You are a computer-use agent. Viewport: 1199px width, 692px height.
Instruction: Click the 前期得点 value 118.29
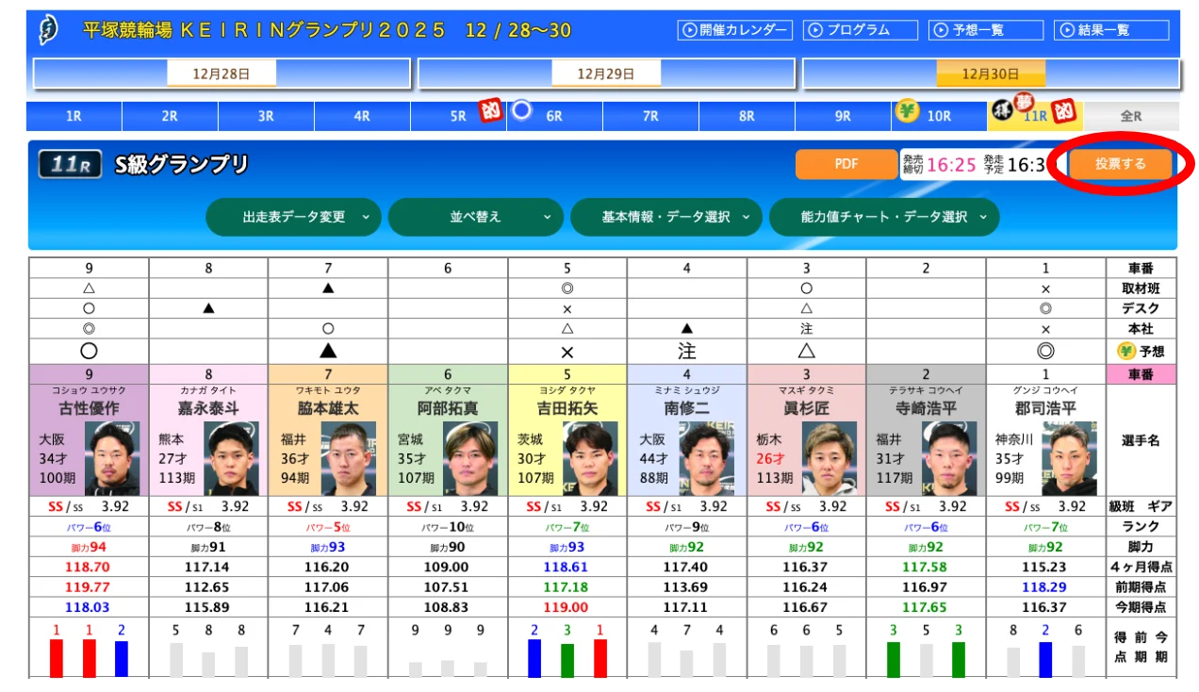point(1044,586)
